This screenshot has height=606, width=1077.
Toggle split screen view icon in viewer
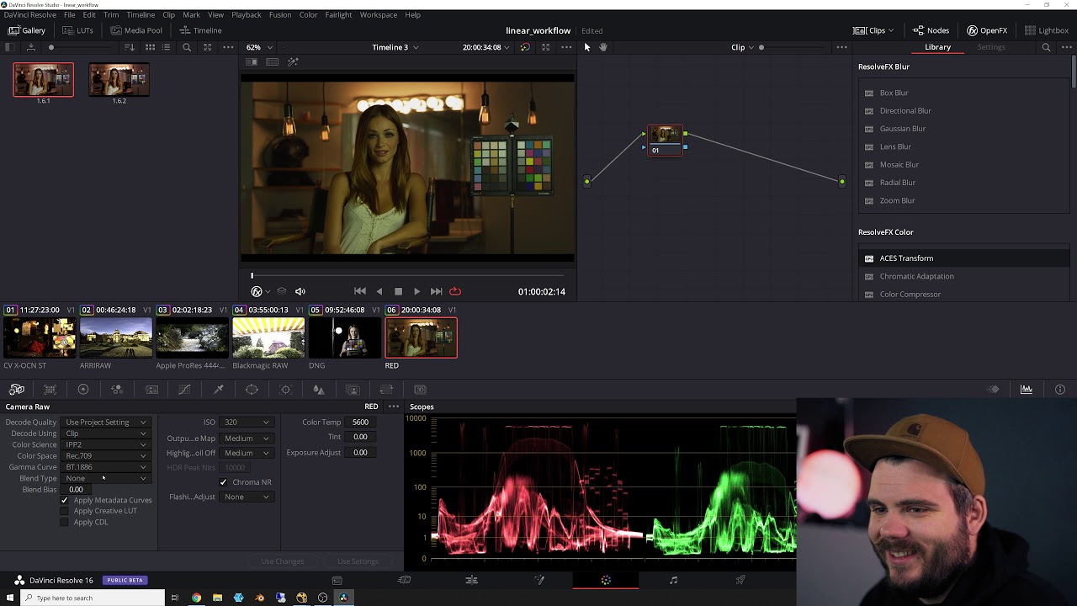[x=272, y=62]
